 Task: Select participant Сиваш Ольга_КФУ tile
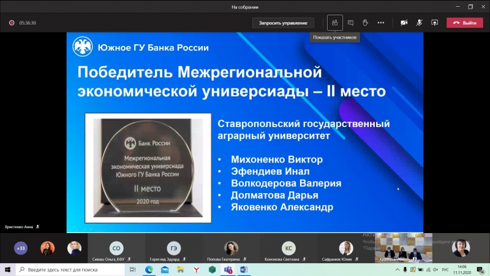[116, 248]
